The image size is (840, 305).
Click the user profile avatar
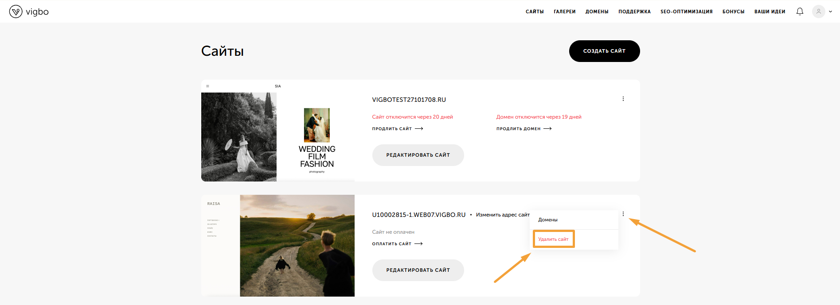818,12
